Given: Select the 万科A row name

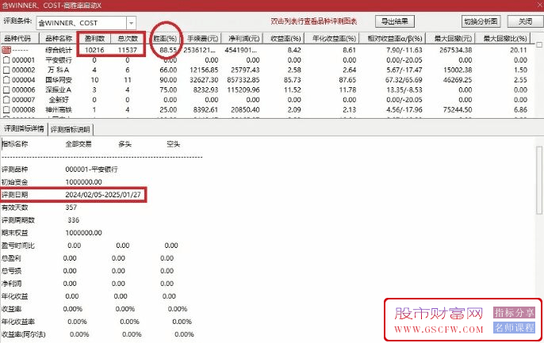Looking at the screenshot, I should click(59, 70).
